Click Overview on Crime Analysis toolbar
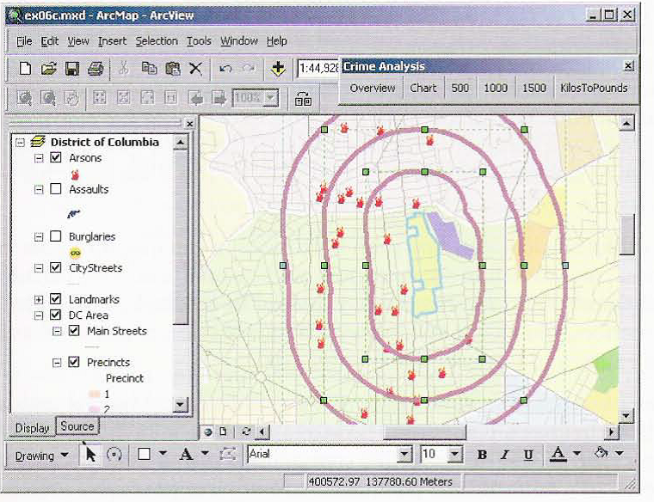 [x=373, y=88]
